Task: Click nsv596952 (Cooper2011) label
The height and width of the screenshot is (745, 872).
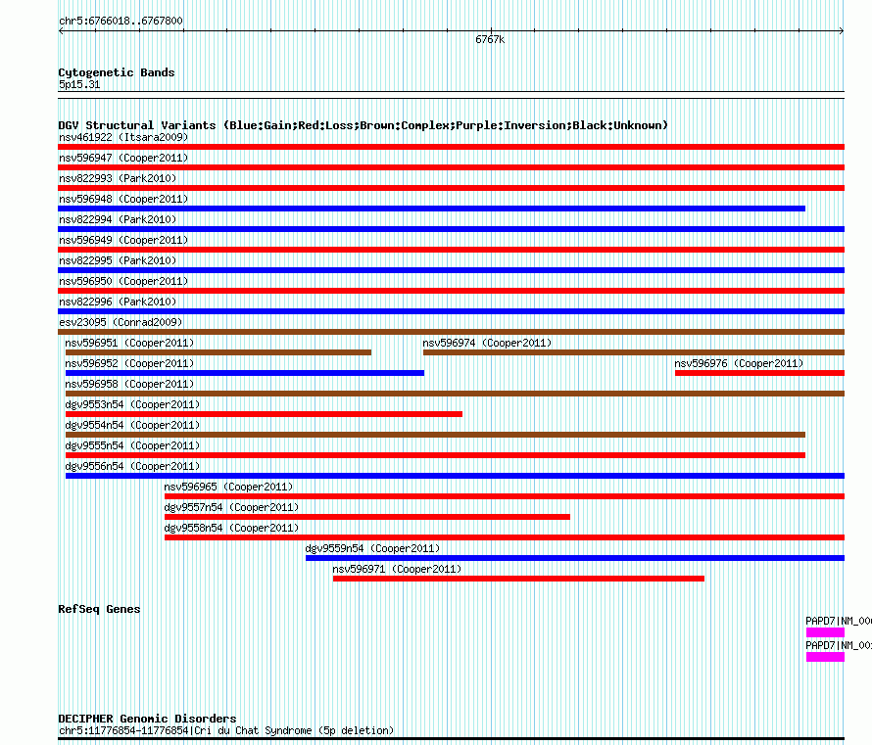Action: tap(129, 363)
